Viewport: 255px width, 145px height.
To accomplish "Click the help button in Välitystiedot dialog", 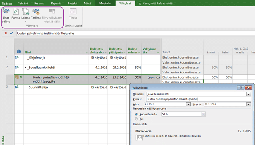I will click(x=240, y=88).
